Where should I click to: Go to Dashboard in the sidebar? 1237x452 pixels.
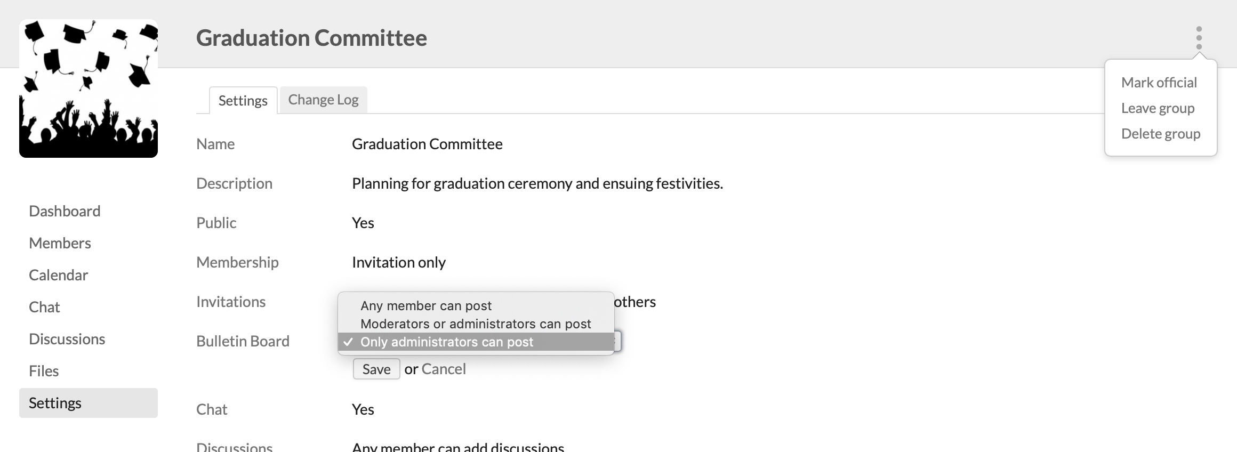pos(65,211)
